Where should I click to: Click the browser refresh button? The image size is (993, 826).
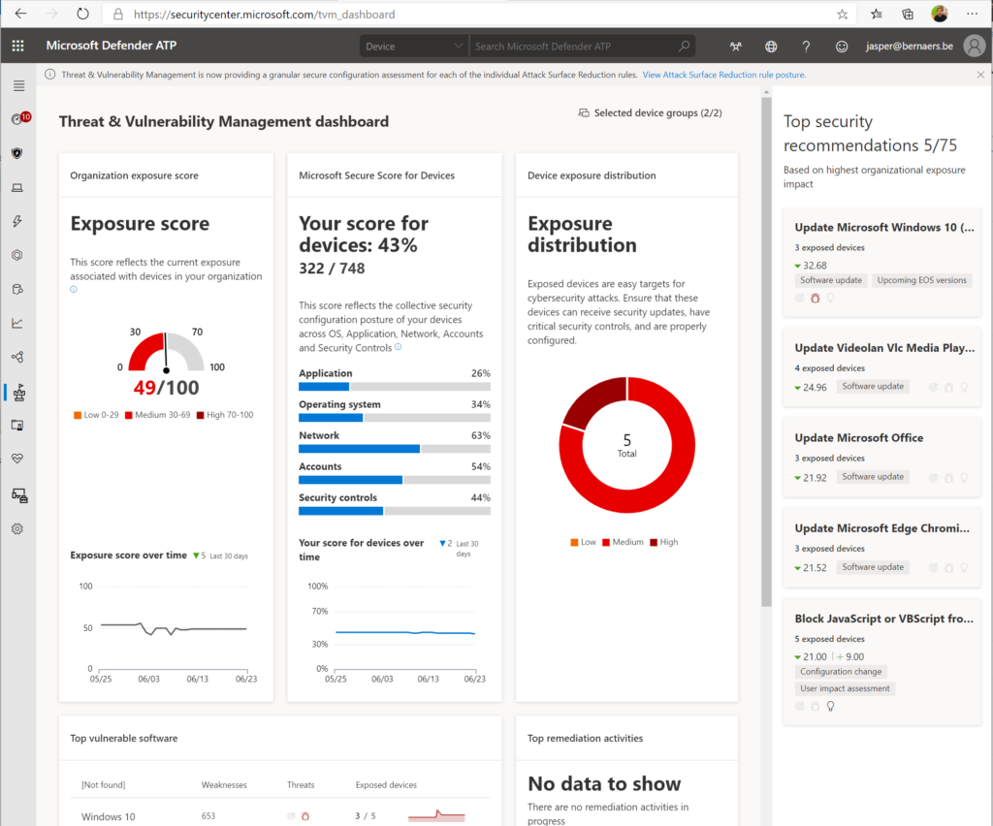[82, 14]
